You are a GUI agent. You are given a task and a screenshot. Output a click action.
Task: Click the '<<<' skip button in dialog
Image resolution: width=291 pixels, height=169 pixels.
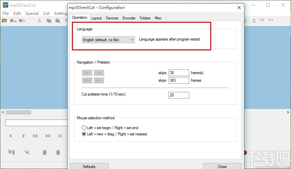87,80
